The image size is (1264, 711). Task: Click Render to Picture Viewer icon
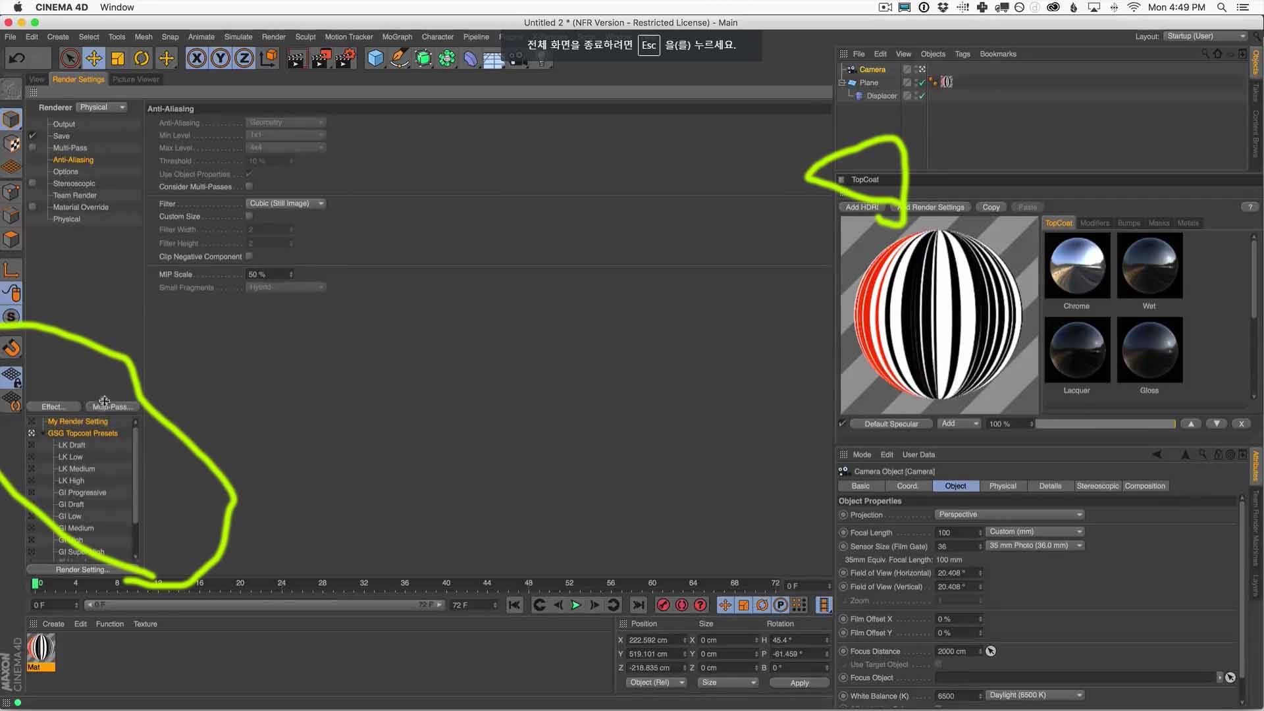(321, 59)
